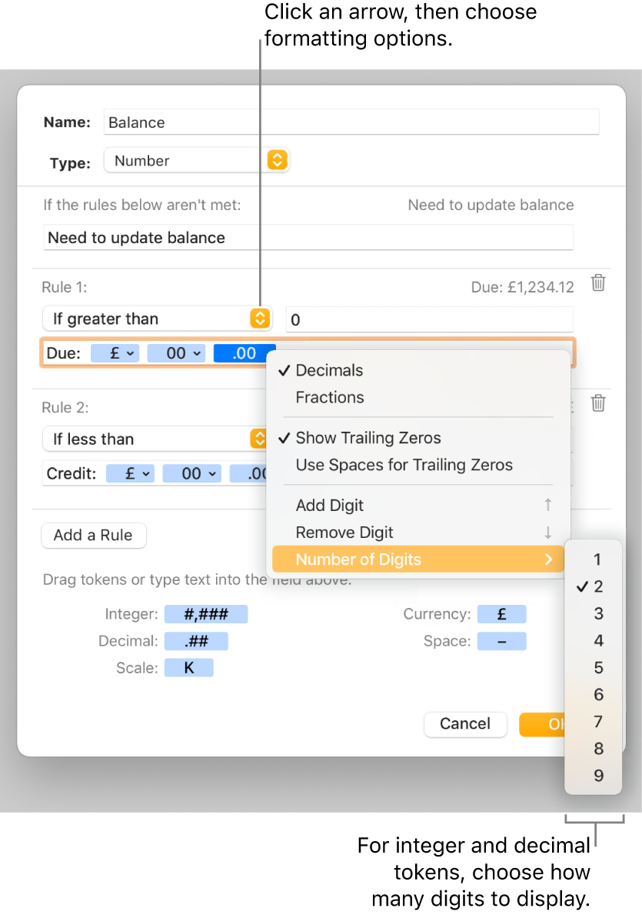This screenshot has height=915, width=642.
Task: Choose Fractions from the menu
Action: coord(330,397)
